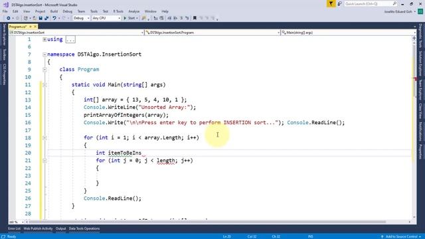The height and width of the screenshot is (239, 425).
Task: Open the Web Publish Activity tab
Action: (x=38, y=228)
